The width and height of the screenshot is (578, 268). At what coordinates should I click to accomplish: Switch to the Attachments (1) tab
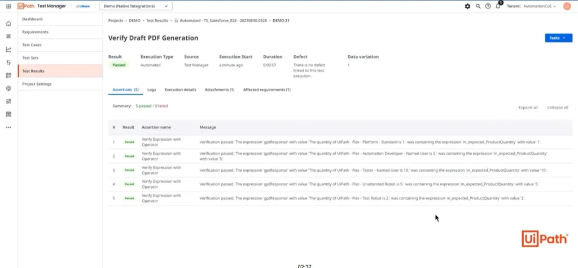click(220, 90)
